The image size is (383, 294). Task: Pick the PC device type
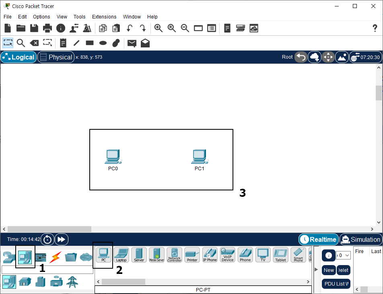[x=103, y=255]
